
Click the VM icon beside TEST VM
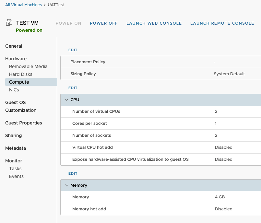(x=9, y=23)
